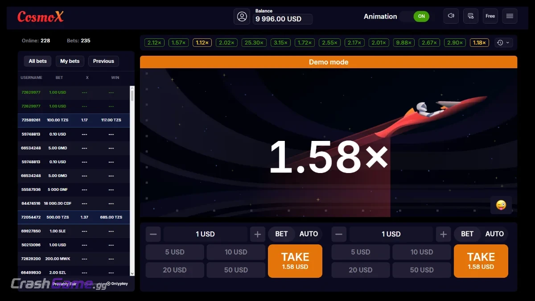
Task: Select the 18 000.00 CDF bet row
Action: tap(74, 203)
